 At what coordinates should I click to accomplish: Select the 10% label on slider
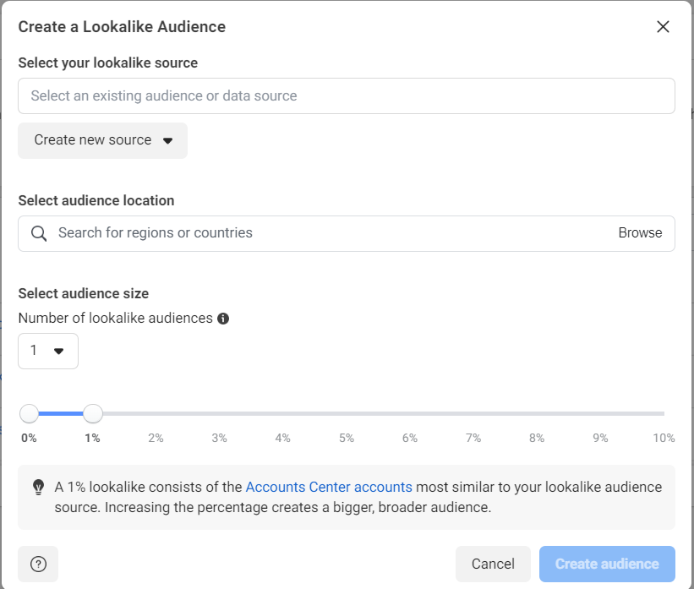click(664, 438)
